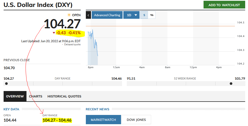Click the RECENT NEWS heading

(x=97, y=109)
